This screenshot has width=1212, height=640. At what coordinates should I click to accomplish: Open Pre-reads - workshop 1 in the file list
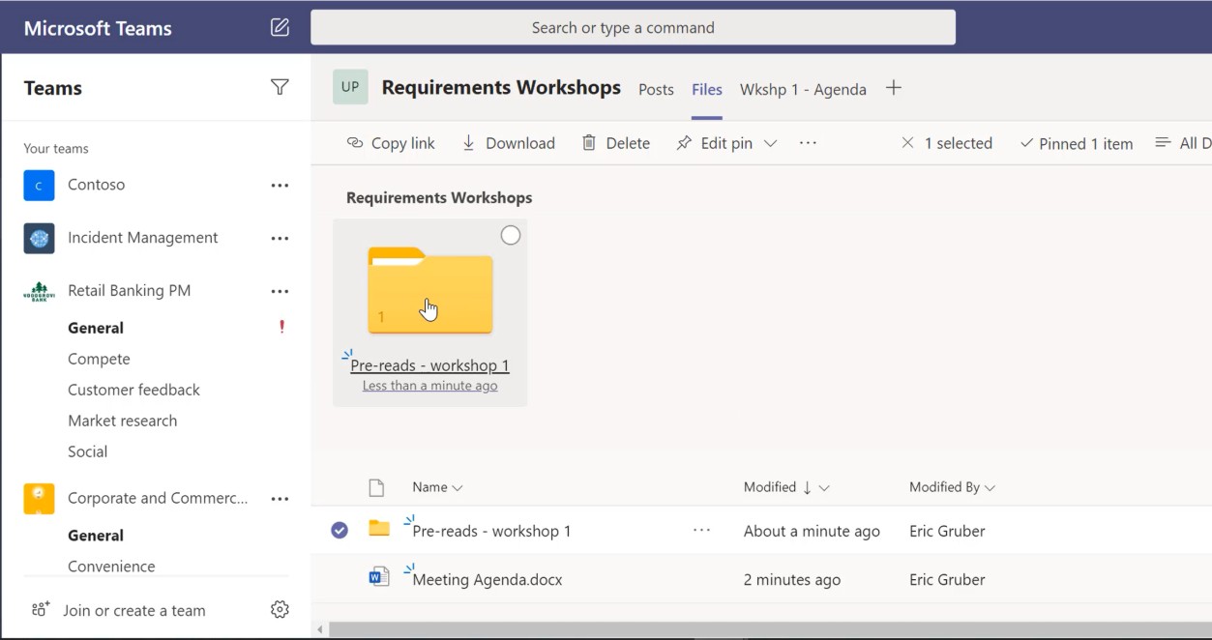click(491, 531)
